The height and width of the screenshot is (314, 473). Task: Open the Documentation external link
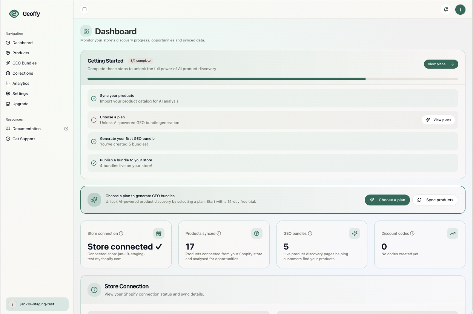[26, 129]
